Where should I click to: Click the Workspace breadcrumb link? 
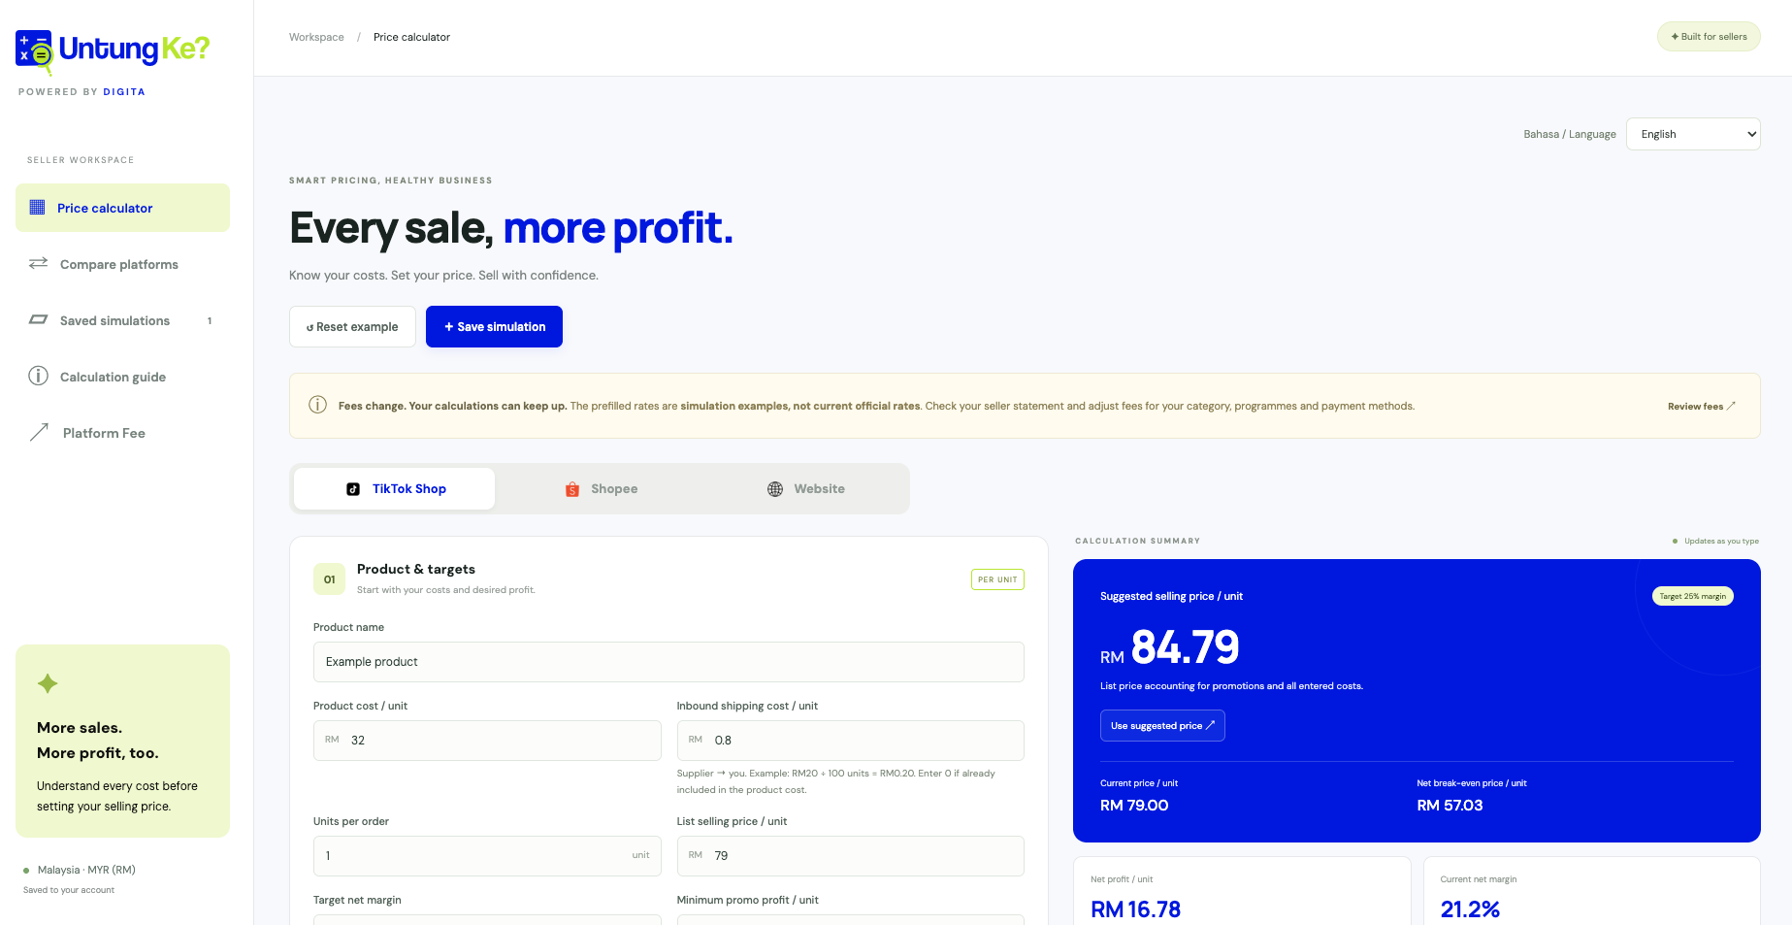pyautogui.click(x=316, y=37)
